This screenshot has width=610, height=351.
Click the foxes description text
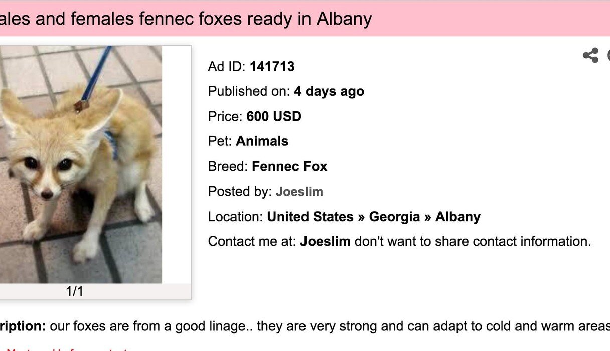click(326, 326)
